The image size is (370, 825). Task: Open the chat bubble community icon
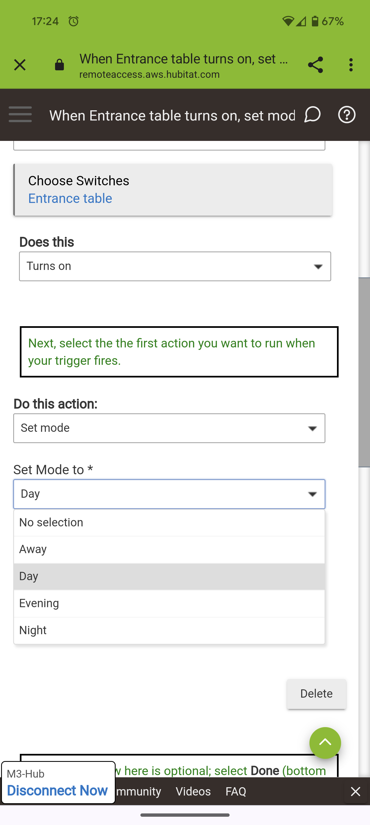(312, 115)
